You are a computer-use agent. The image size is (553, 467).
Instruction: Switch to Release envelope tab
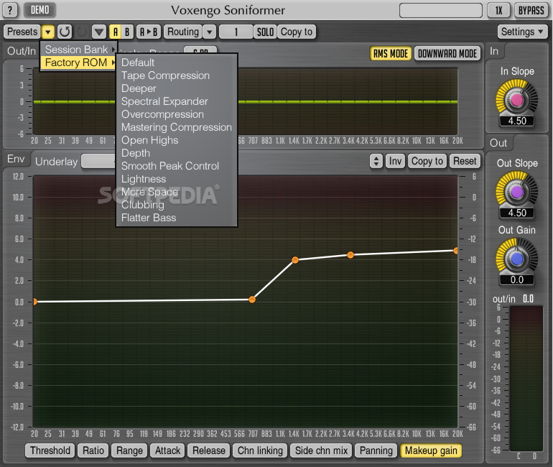[x=209, y=450]
